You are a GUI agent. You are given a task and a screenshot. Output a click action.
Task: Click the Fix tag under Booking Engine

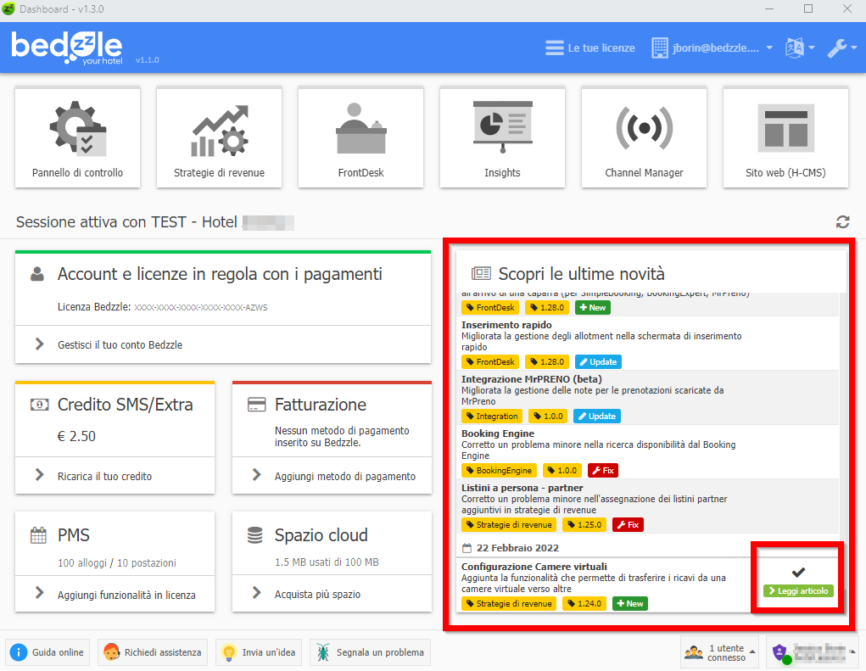coord(602,471)
